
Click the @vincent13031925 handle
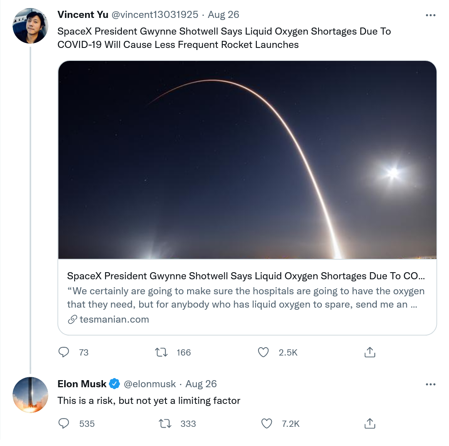155,15
